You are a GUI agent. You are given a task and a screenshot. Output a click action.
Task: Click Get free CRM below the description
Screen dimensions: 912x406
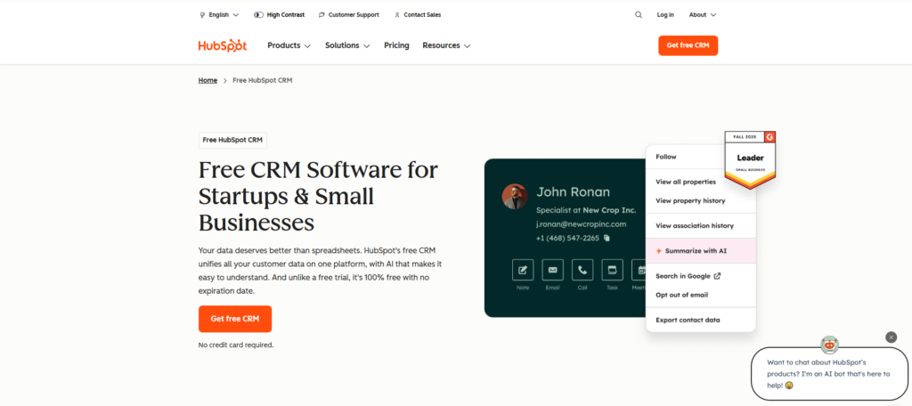pos(235,319)
